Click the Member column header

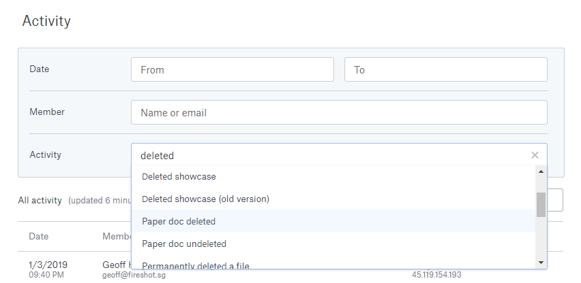(x=116, y=236)
